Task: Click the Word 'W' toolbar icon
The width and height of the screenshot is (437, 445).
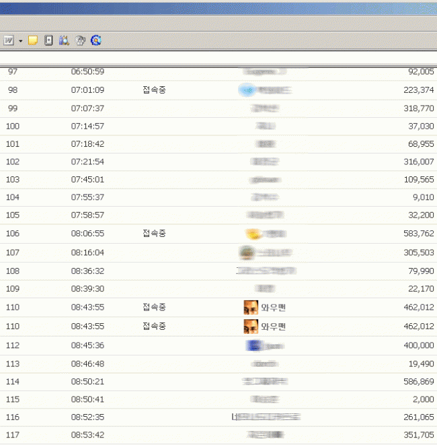Action: (x=9, y=41)
